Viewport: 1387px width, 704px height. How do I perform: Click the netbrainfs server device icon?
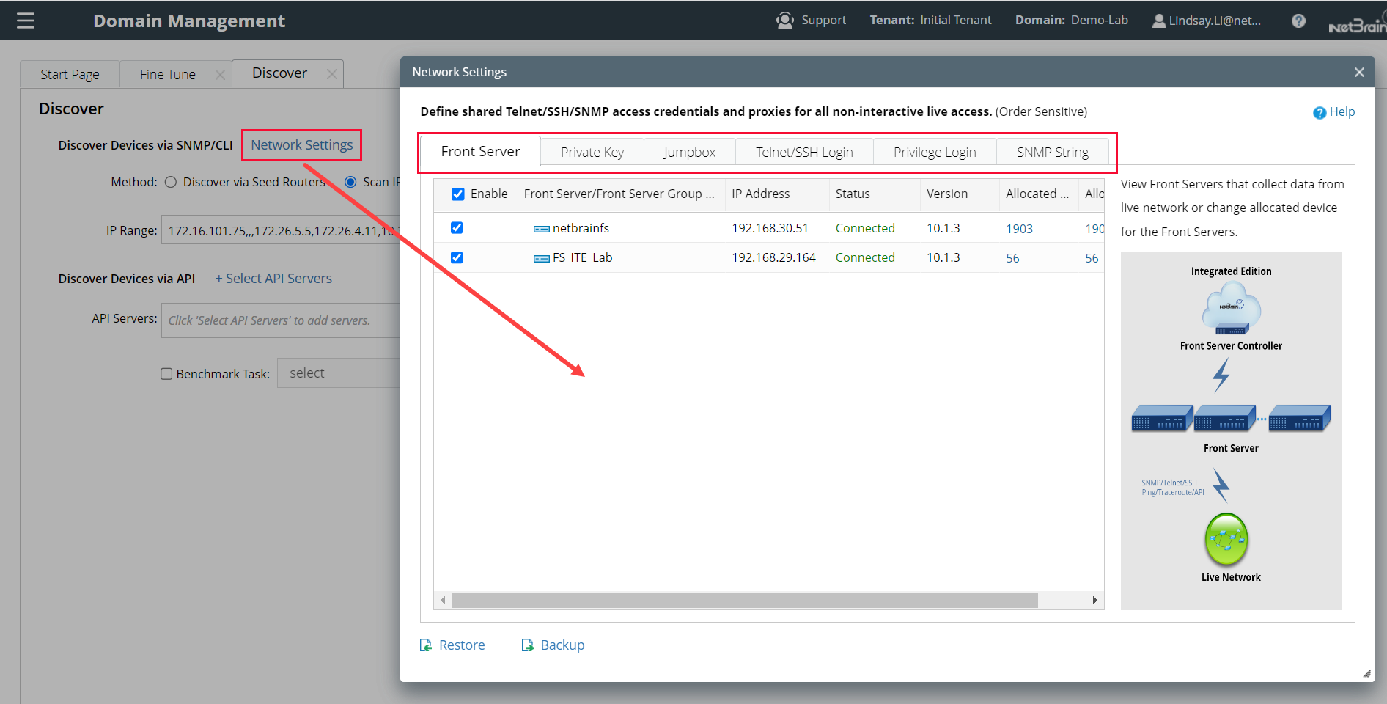pos(542,230)
